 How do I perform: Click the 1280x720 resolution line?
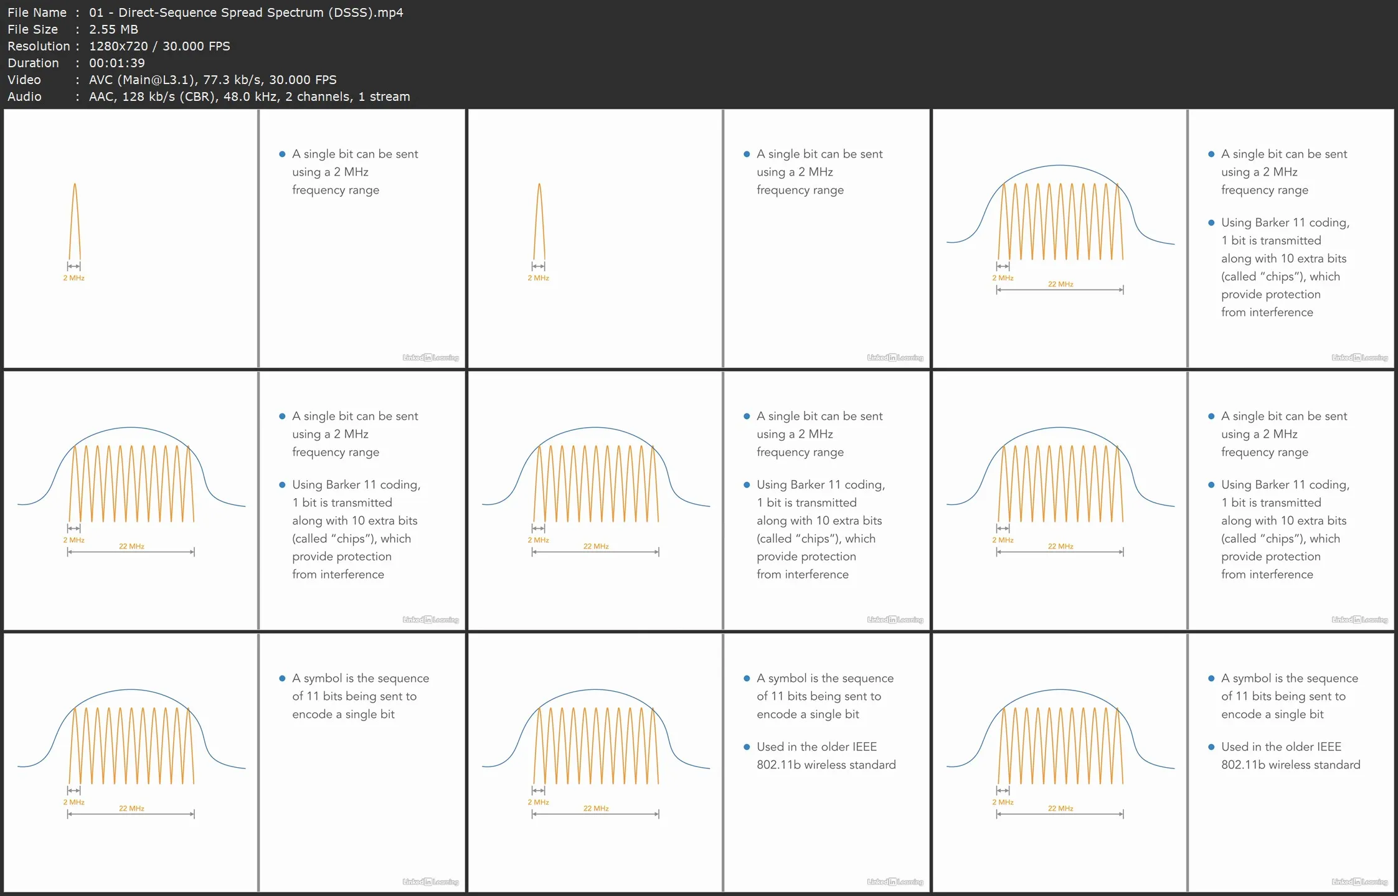point(159,46)
